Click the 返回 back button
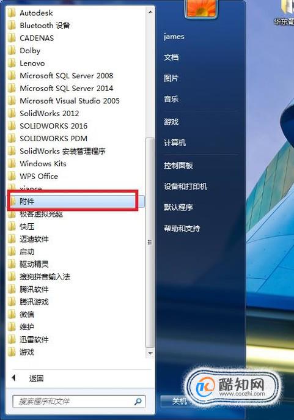The height and width of the screenshot is (420, 294). pos(36,378)
